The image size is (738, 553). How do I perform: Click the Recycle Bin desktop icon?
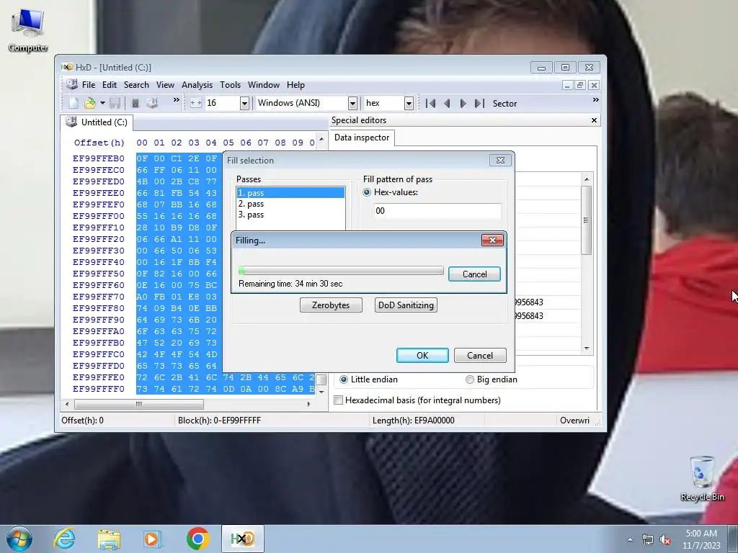[x=702, y=478]
